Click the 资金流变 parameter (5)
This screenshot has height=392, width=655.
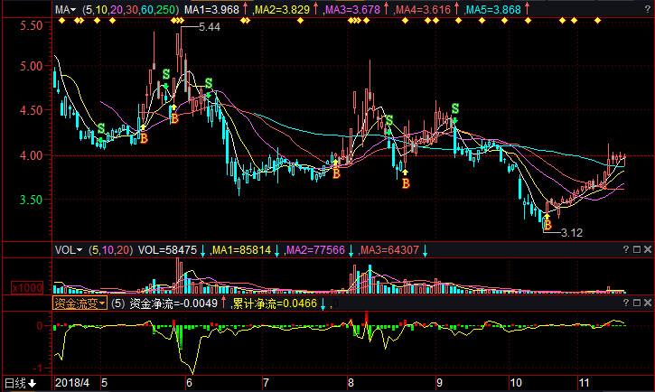pos(119,303)
